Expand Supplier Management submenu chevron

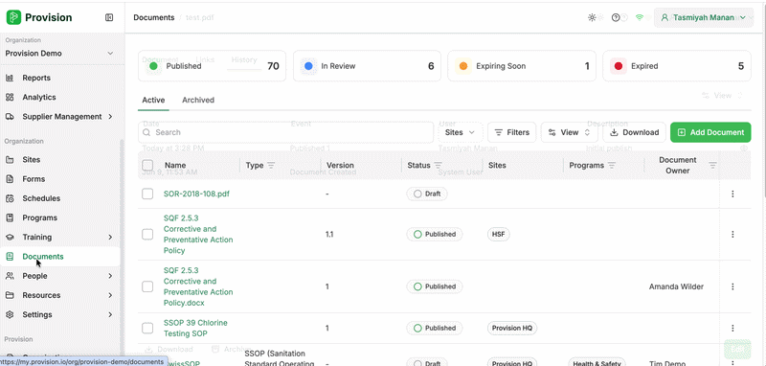[110, 117]
